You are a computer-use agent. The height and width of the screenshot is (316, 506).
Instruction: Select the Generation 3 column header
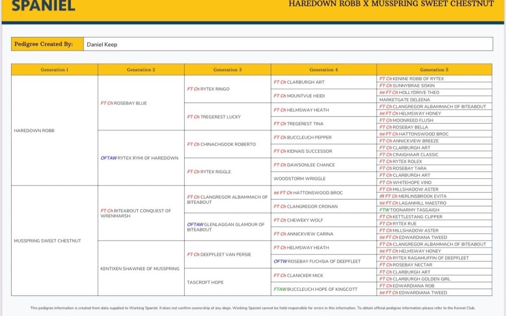(x=227, y=70)
